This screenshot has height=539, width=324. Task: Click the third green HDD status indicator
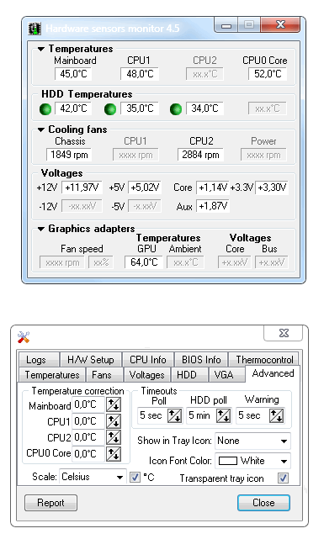coord(176,109)
